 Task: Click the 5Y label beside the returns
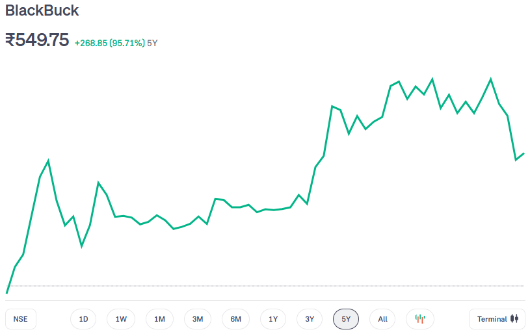click(153, 43)
